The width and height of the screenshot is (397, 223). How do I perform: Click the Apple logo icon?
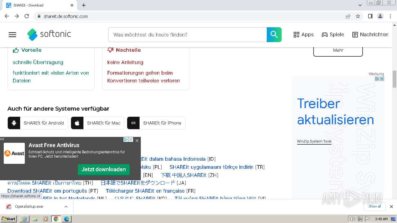tap(77, 123)
